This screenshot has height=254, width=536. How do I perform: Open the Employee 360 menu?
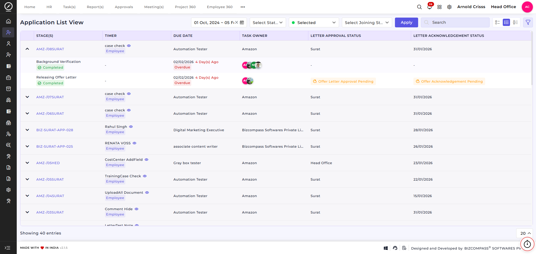click(220, 7)
